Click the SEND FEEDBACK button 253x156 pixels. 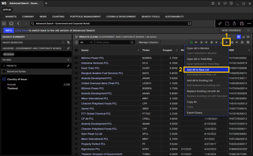pos(231,30)
